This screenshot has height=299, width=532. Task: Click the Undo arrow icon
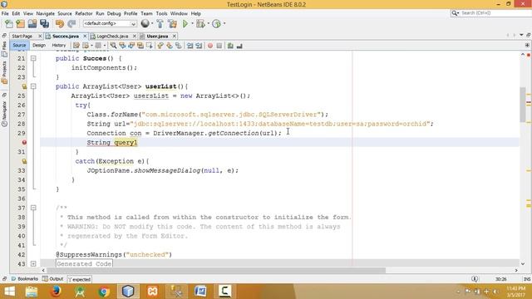pos(60,24)
